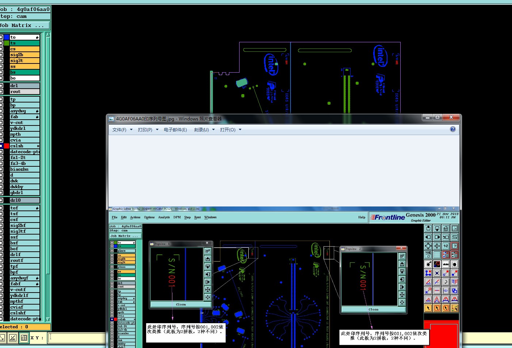Click the edit marker on layer asydwg
The width and height of the screenshot is (512, 348).
tap(37, 111)
